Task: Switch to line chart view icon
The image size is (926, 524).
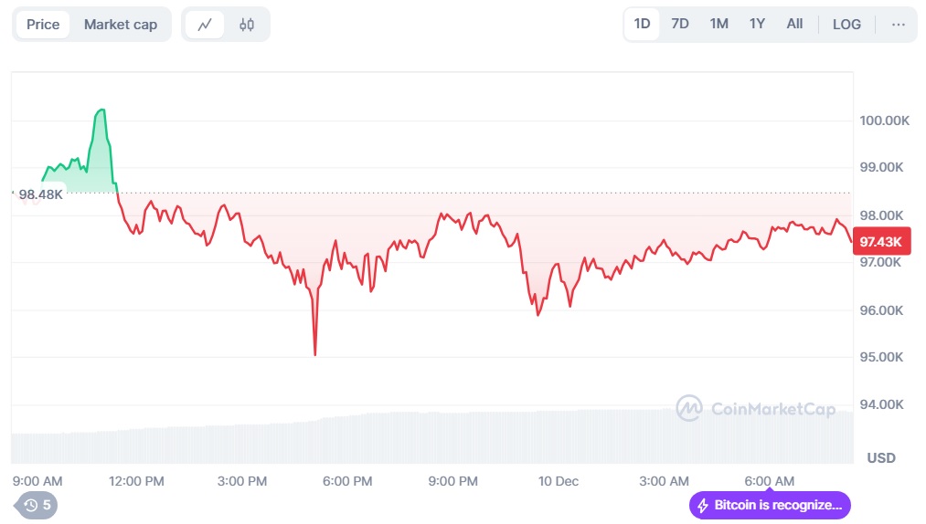Action: coord(205,25)
